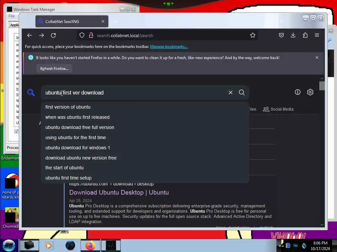Open the shield tracking protection icon
337x252 pixels.
[82, 35]
